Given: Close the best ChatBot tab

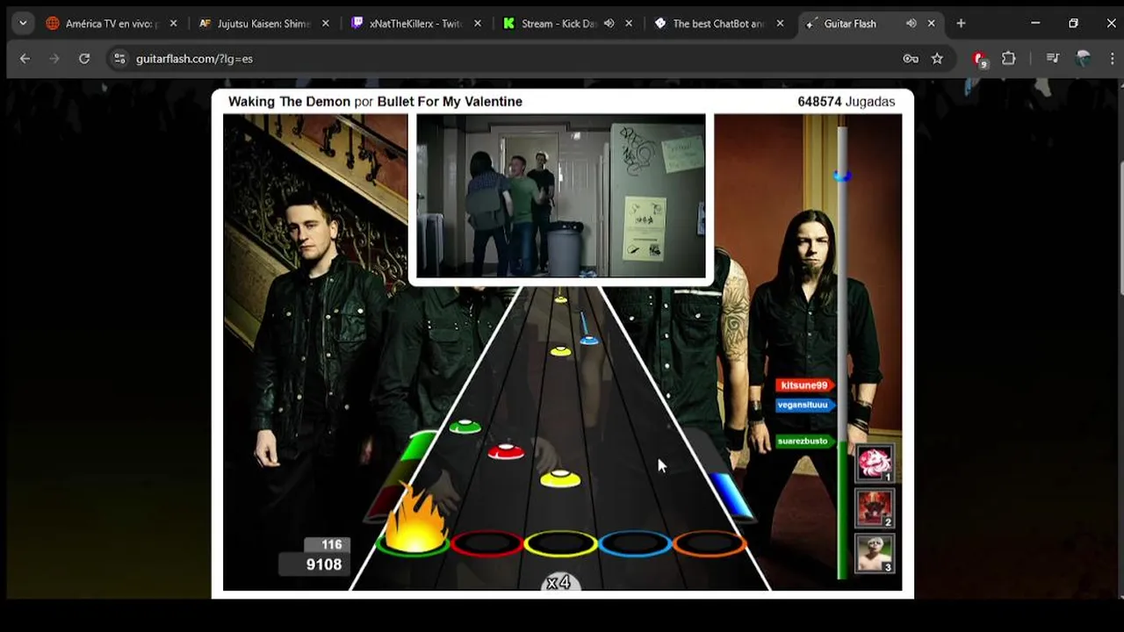Looking at the screenshot, I should (780, 24).
